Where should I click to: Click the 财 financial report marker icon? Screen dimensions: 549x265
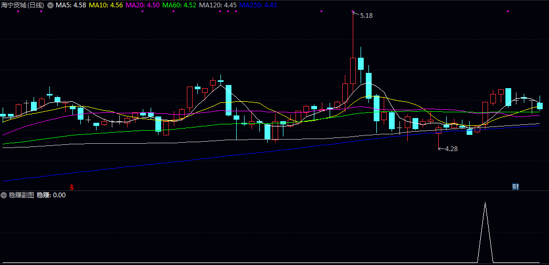point(515,187)
